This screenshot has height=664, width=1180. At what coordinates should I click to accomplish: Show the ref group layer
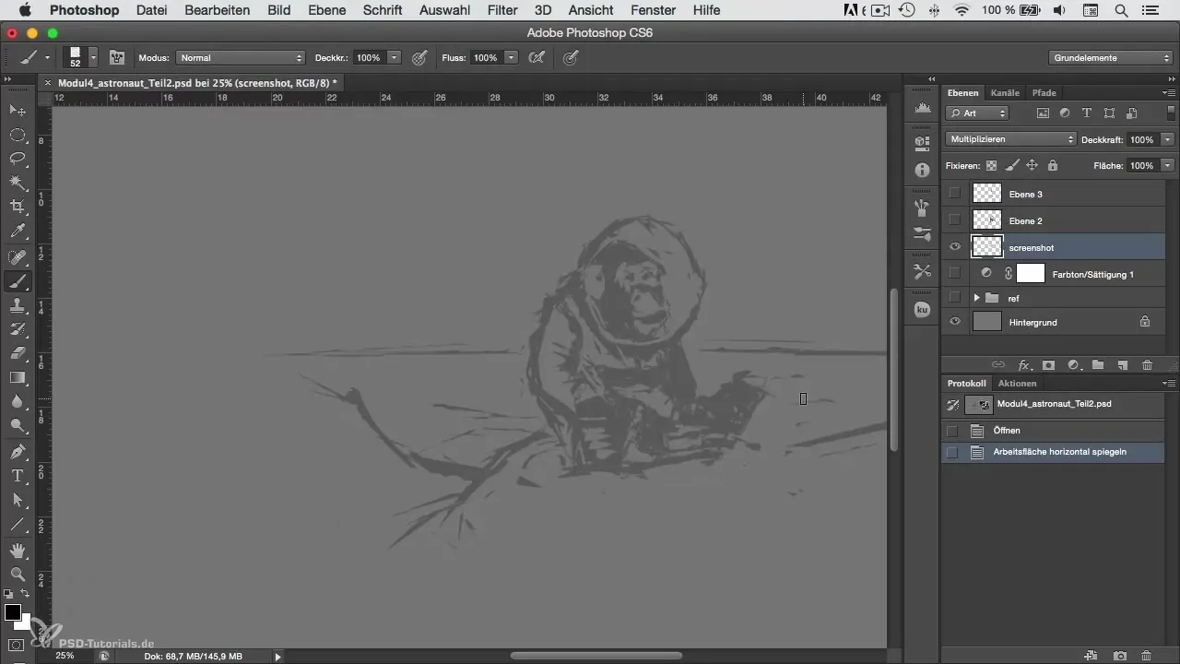point(954,298)
